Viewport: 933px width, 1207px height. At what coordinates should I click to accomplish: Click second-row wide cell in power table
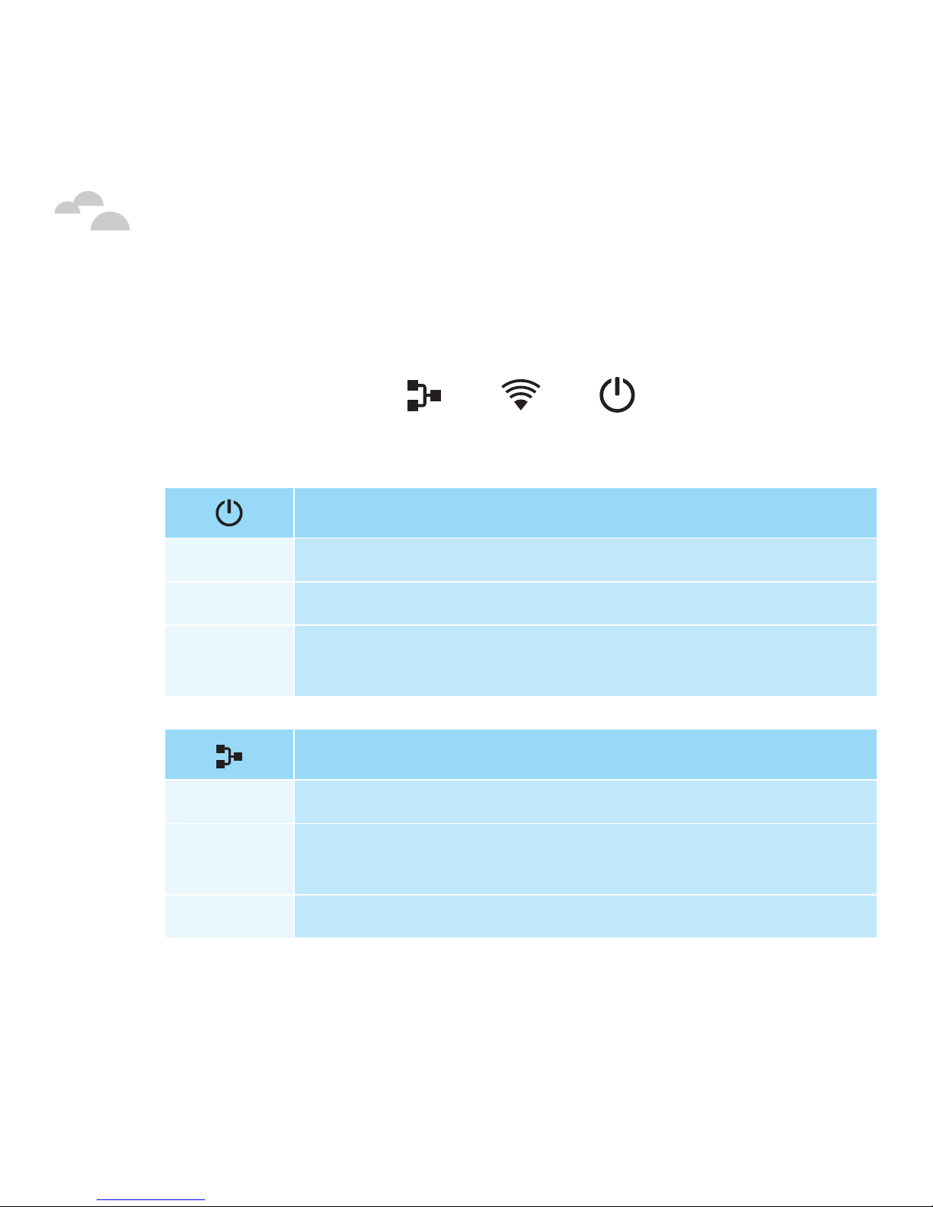585,603
